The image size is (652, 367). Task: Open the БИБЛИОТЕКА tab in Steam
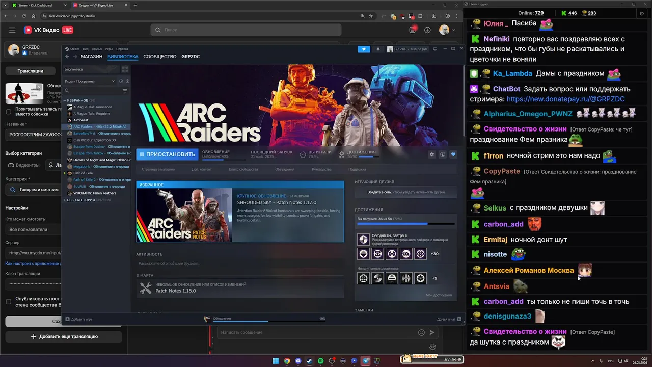click(x=123, y=57)
